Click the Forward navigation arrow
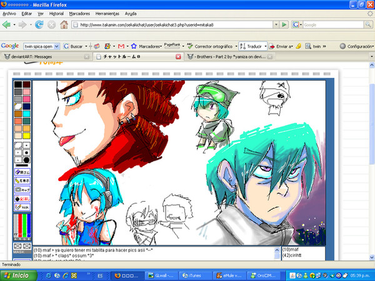Viewport: 375px width, 281px height. click(x=22, y=24)
